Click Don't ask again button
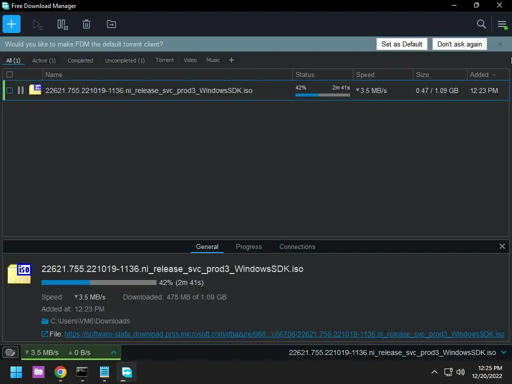The height and width of the screenshot is (384, 512). (x=459, y=44)
